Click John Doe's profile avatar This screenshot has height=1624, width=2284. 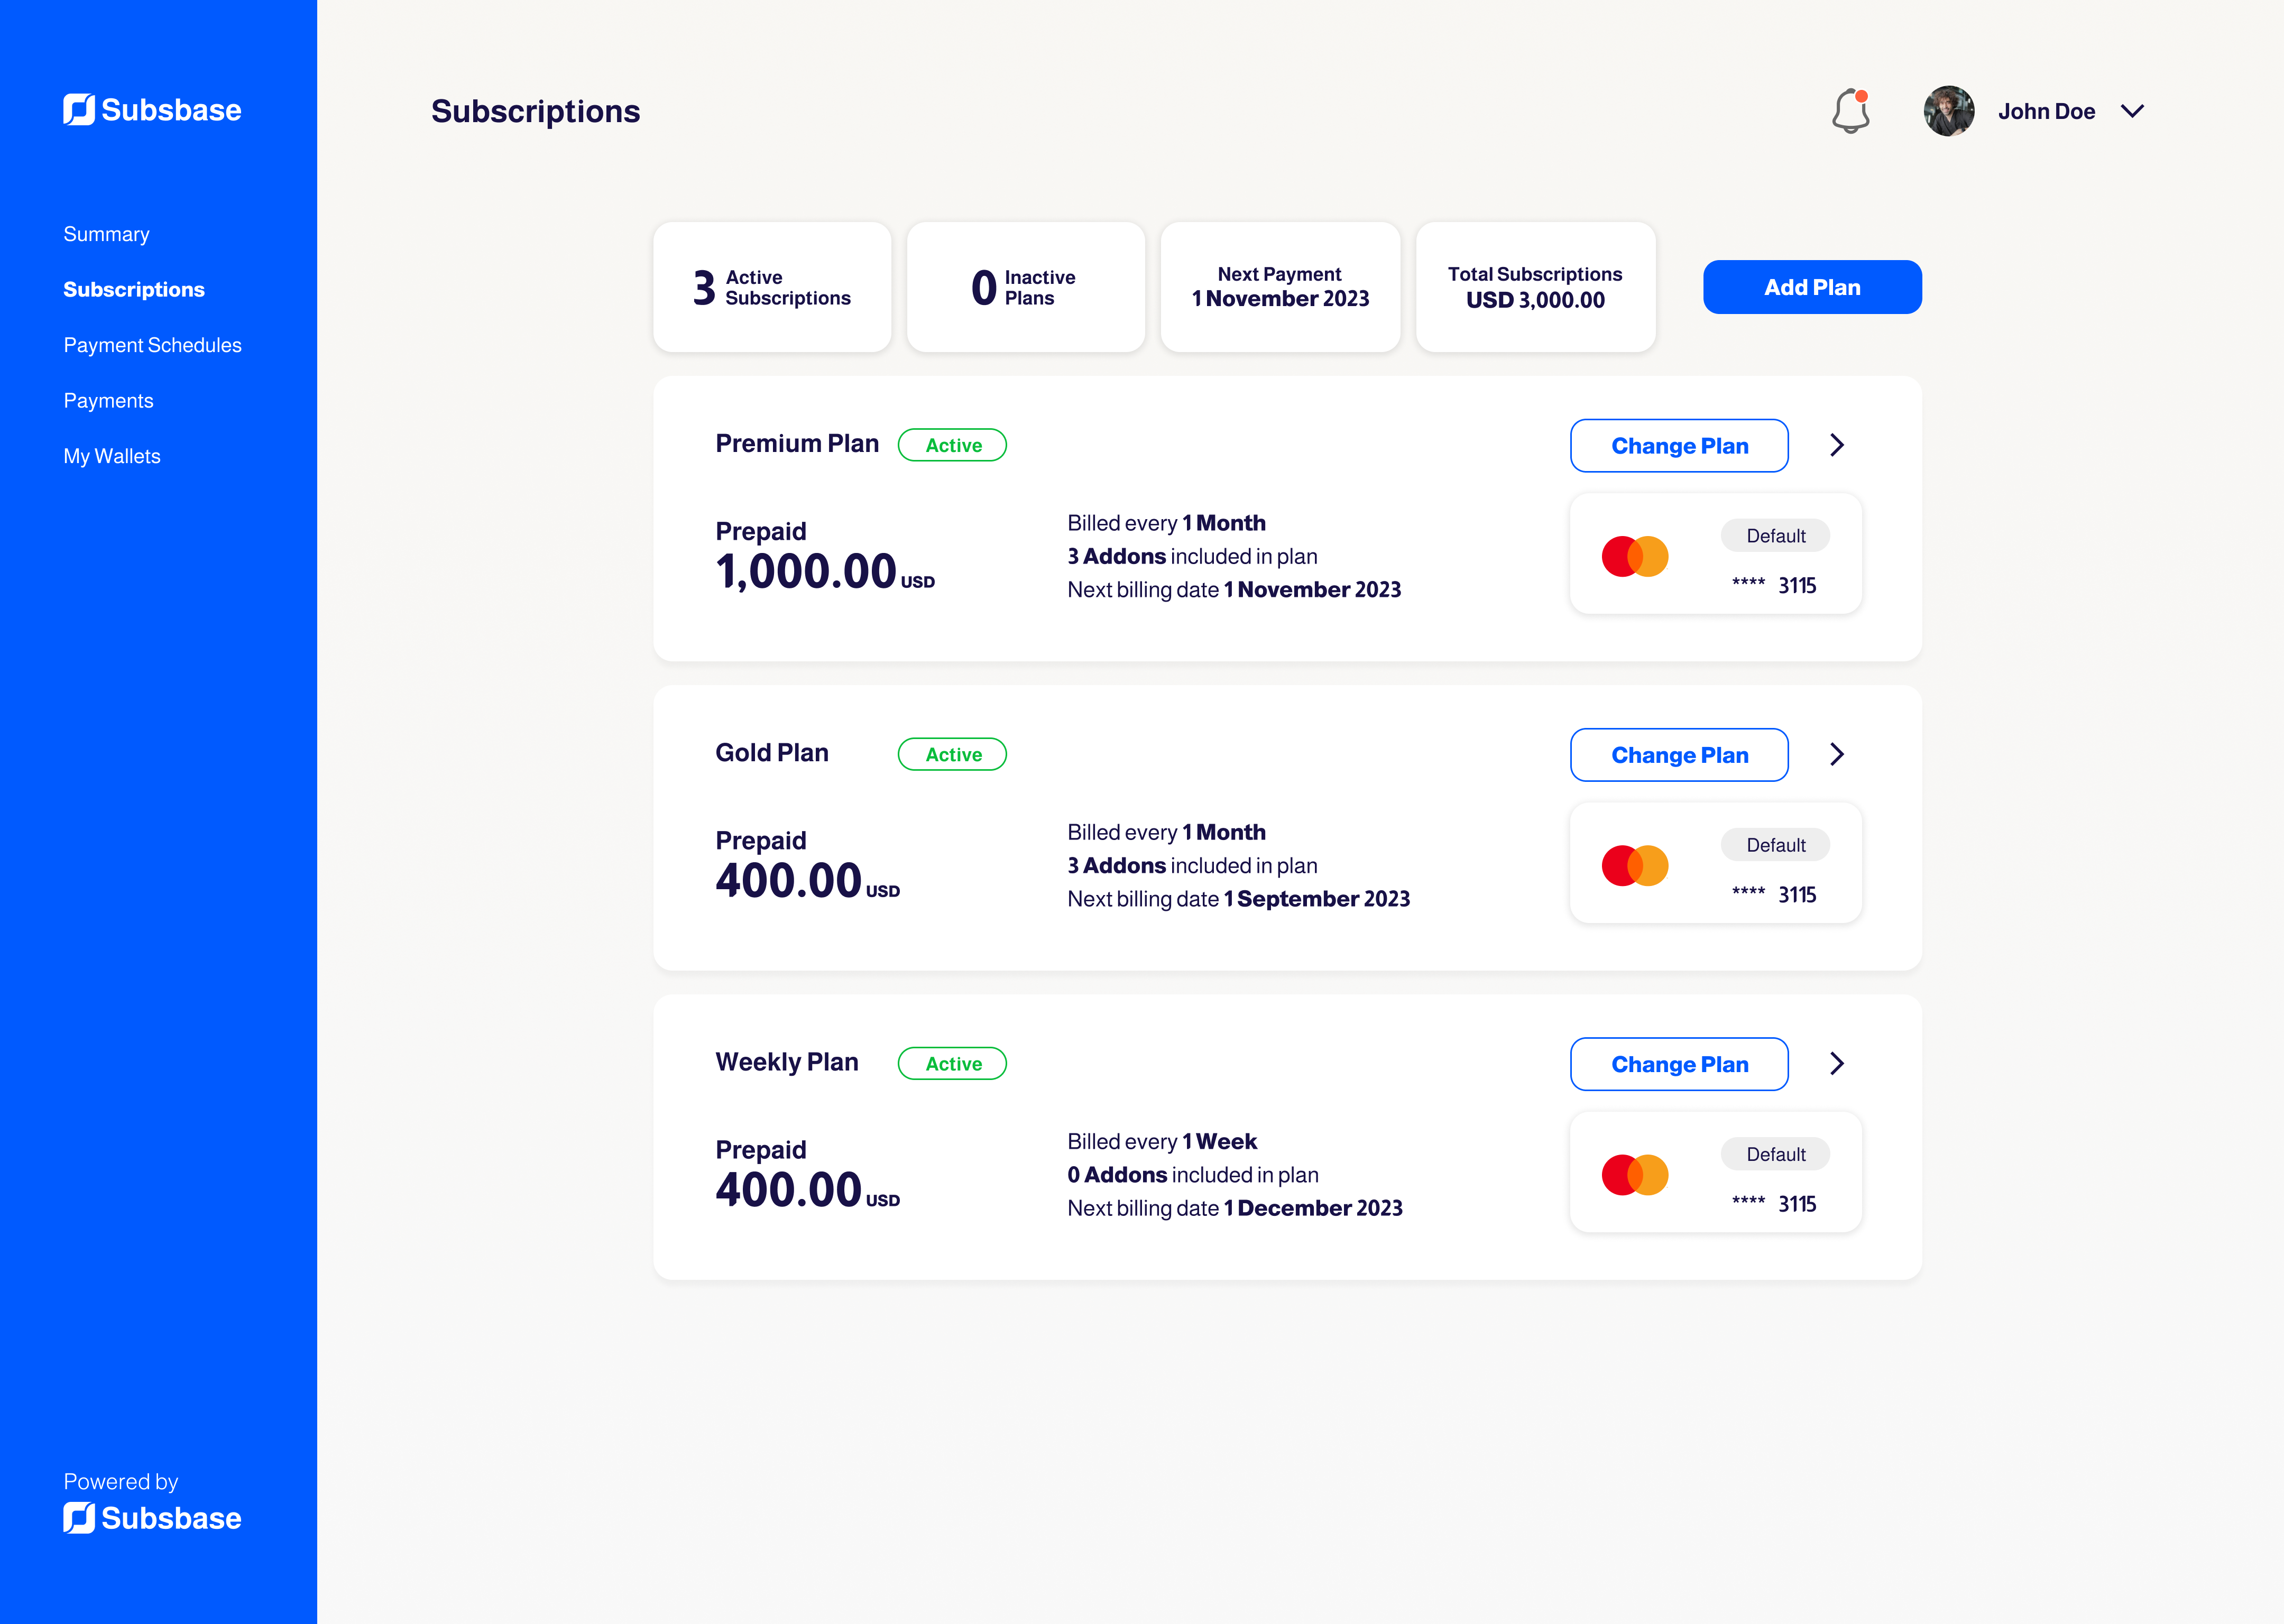1949,111
